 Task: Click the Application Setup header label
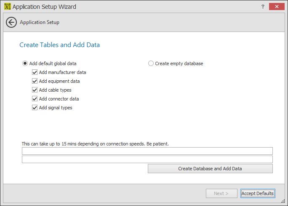click(x=40, y=22)
